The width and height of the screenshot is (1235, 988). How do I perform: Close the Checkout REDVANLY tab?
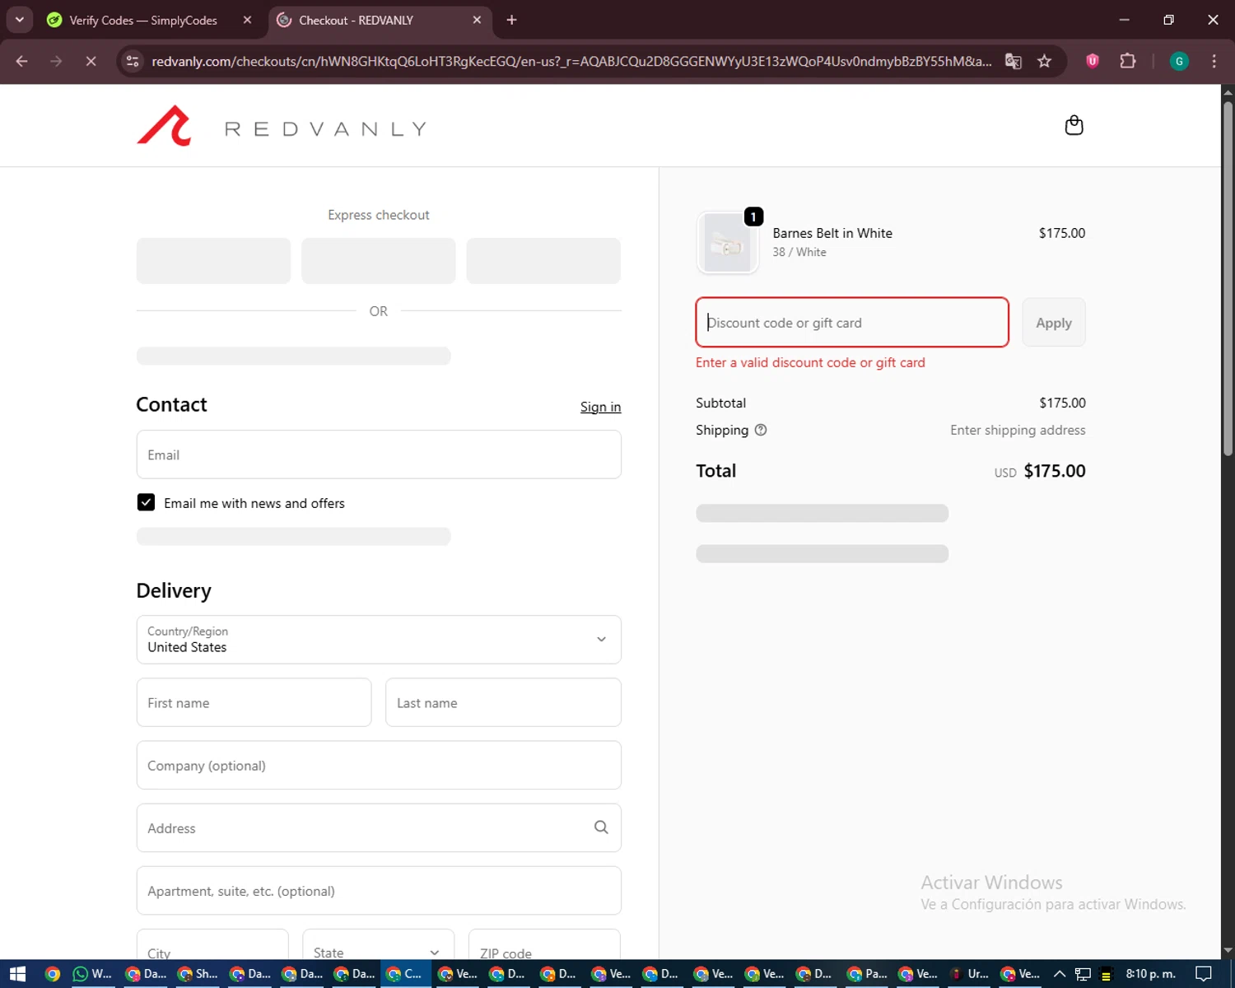point(477,20)
